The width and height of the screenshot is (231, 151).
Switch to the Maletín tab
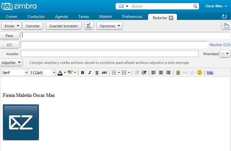pyautogui.click(x=106, y=17)
